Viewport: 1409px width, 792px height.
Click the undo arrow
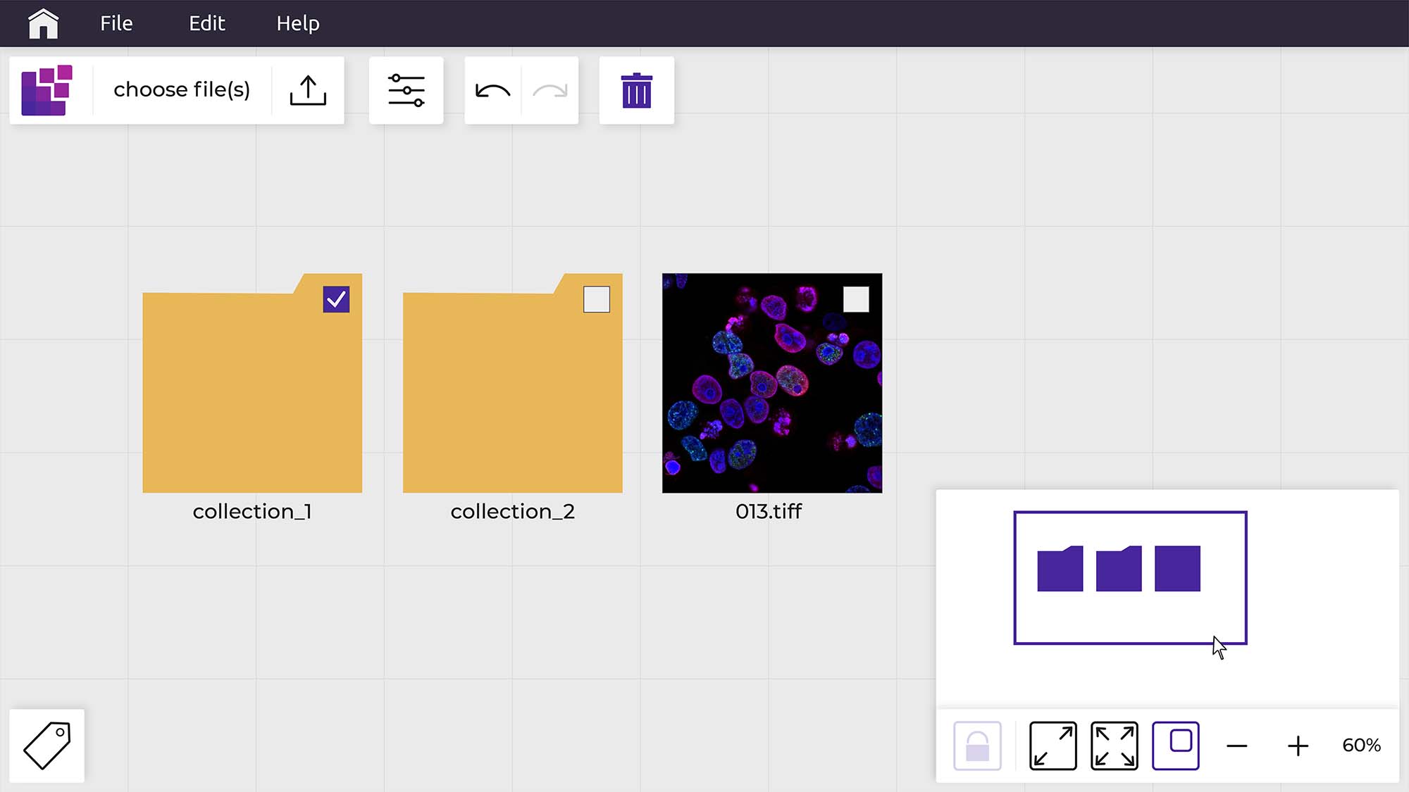(x=492, y=90)
